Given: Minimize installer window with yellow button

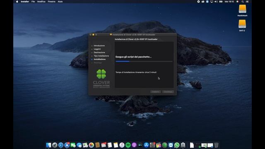Looking at the screenshot, I should coord(93,35).
